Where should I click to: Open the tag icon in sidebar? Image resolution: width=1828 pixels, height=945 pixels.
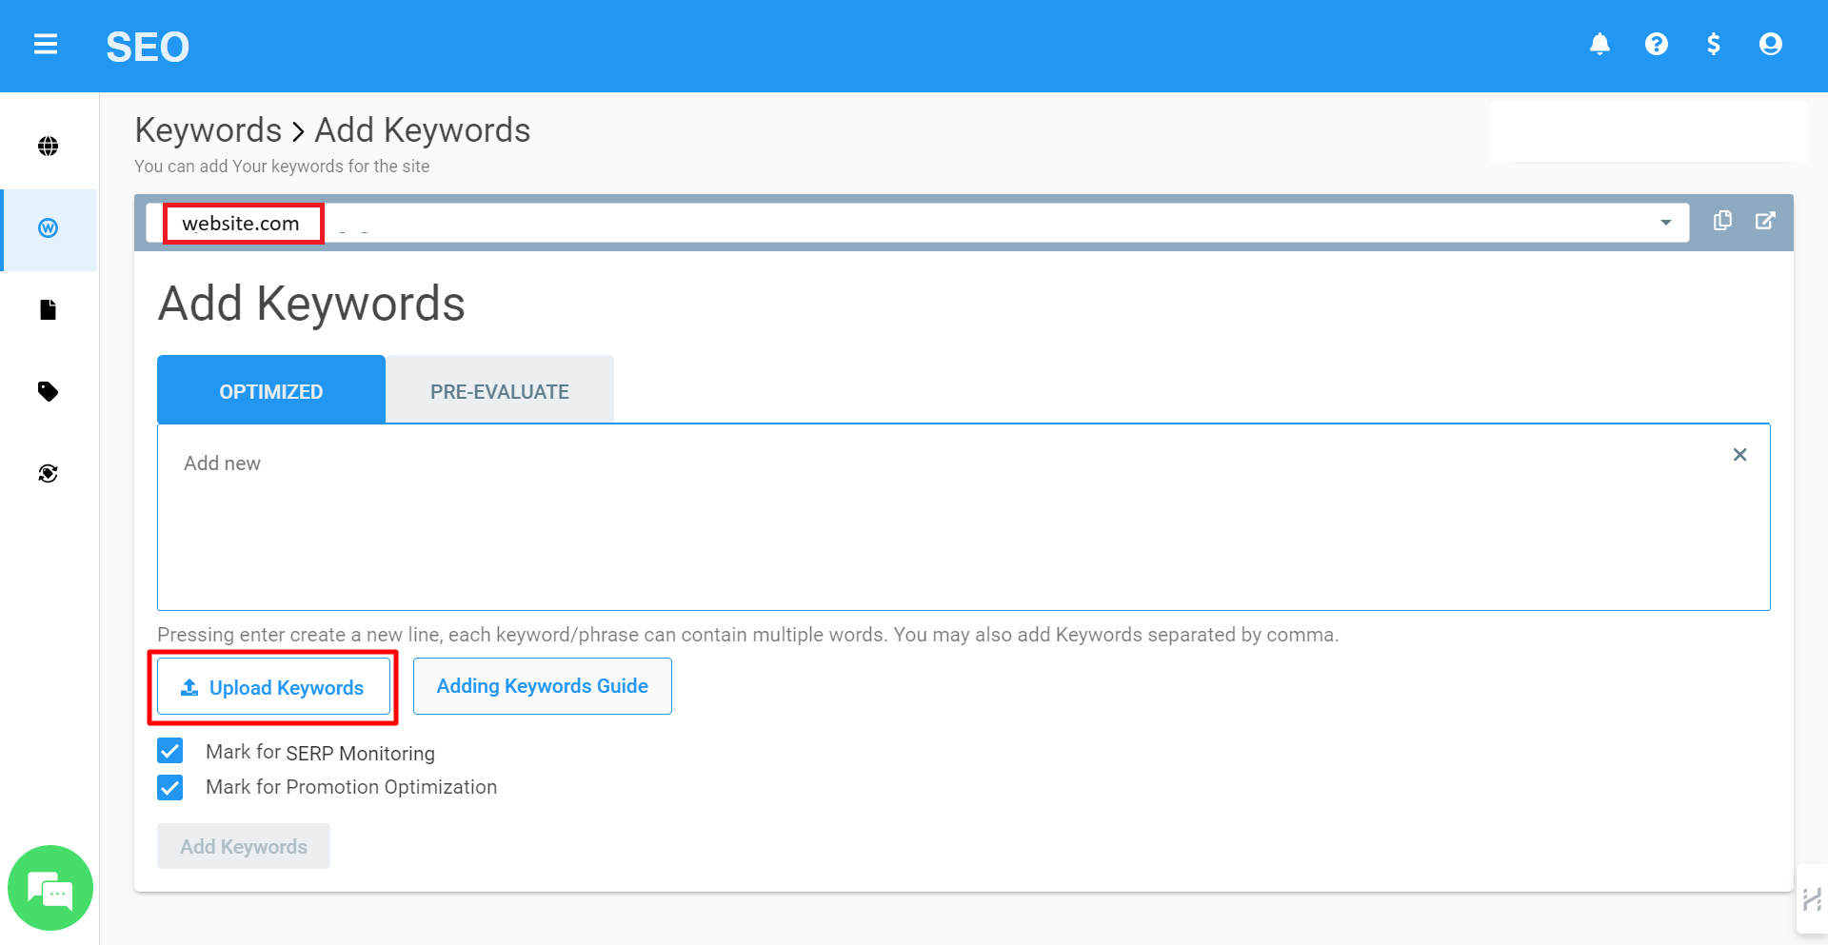click(x=49, y=391)
